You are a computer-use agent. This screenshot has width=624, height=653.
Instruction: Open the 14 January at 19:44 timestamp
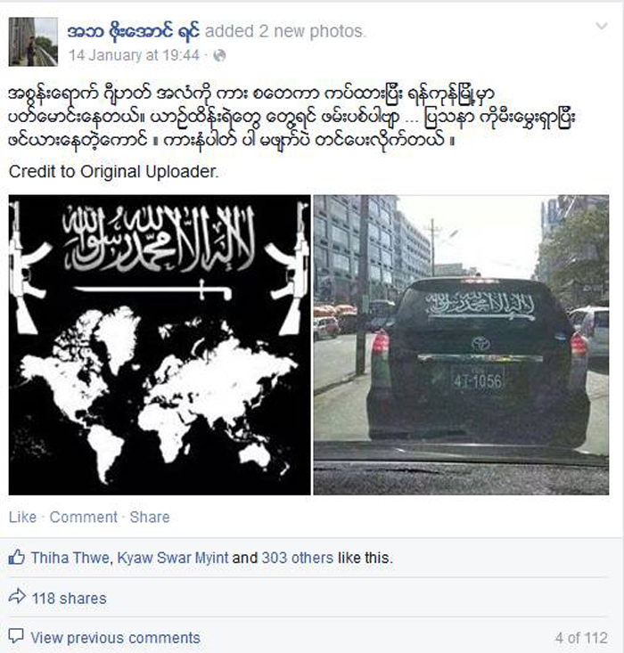[x=135, y=55]
